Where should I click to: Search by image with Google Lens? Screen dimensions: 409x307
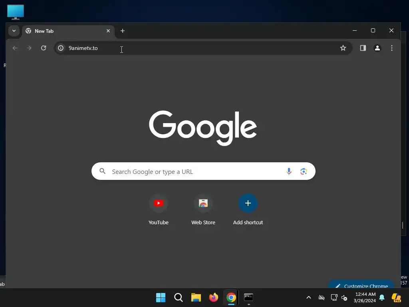304,171
